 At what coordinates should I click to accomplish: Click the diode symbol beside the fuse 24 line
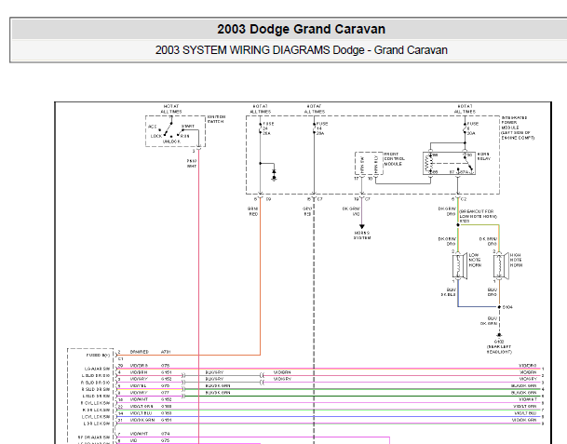tap(274, 171)
